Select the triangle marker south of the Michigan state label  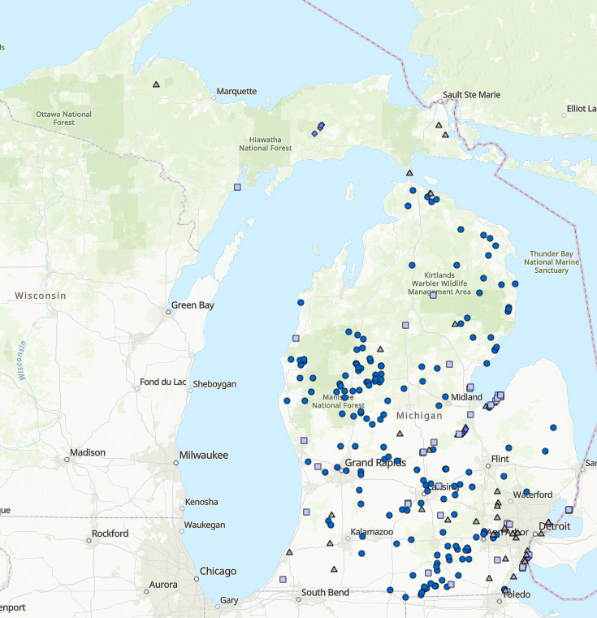click(x=400, y=434)
